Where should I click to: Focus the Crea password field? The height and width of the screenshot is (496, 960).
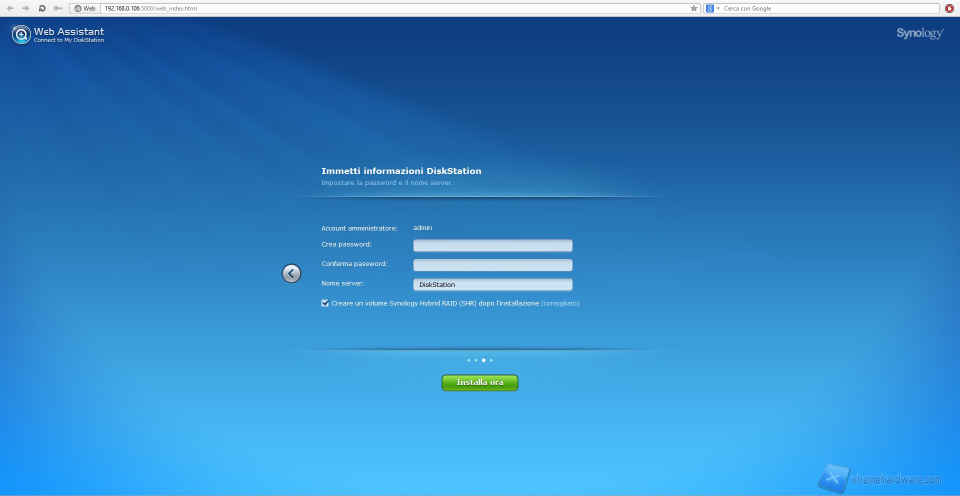pyautogui.click(x=492, y=245)
